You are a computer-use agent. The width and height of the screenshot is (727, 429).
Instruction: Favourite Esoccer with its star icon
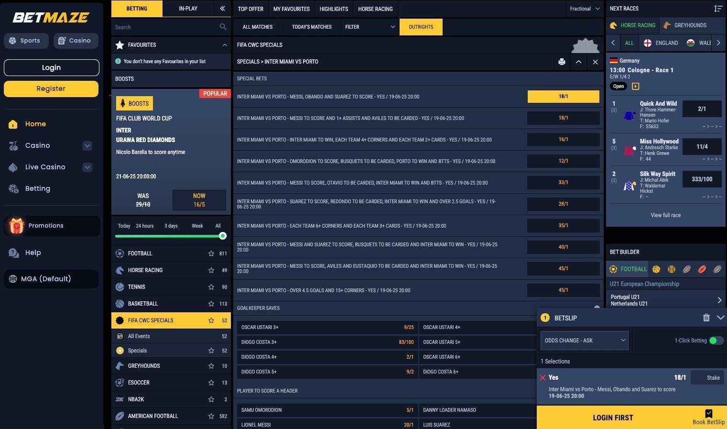pos(211,383)
